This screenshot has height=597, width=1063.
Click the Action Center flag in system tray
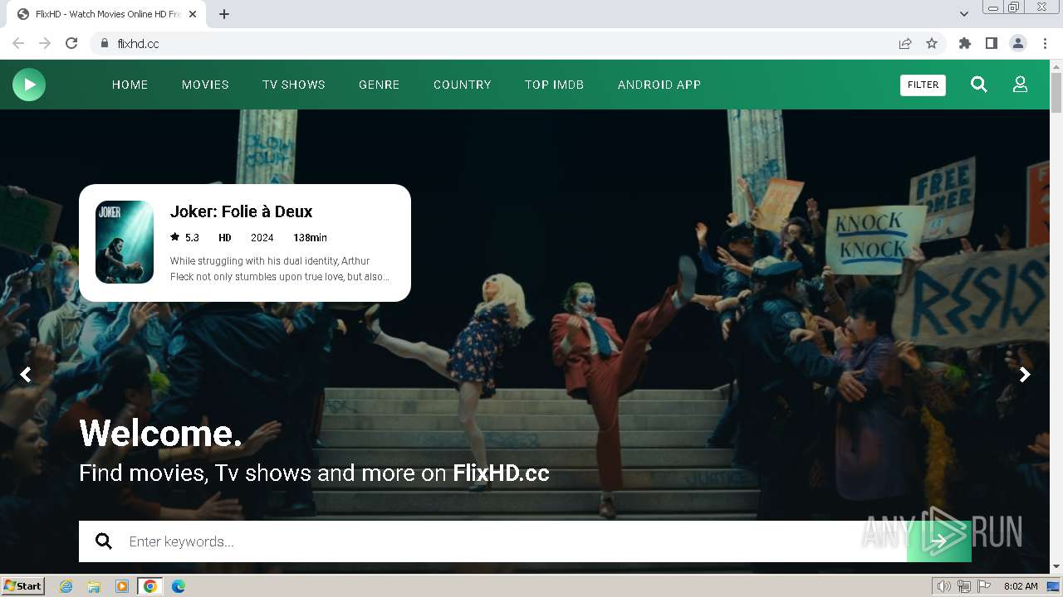tap(984, 586)
